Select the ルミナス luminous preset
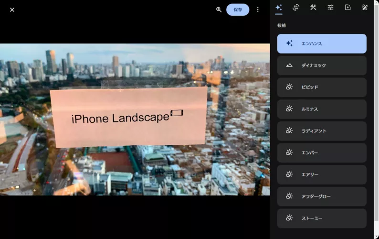 coord(322,109)
